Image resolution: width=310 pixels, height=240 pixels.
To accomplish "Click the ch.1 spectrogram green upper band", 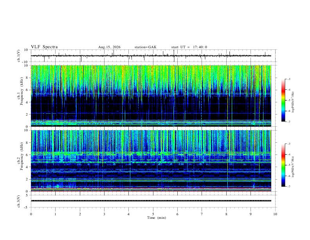I will click(151, 77).
